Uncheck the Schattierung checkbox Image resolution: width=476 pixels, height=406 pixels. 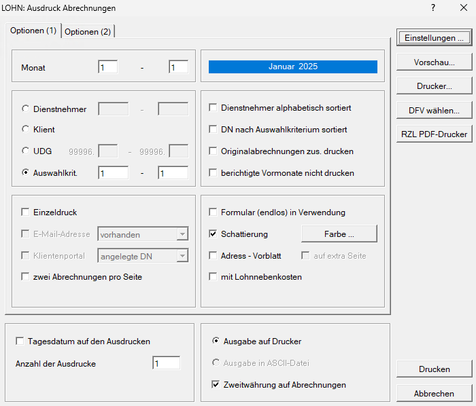[214, 234]
